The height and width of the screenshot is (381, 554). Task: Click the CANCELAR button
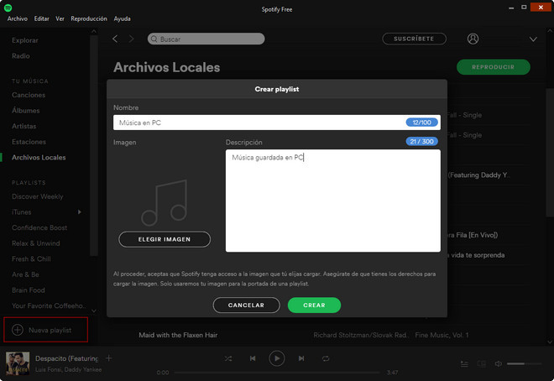click(246, 305)
